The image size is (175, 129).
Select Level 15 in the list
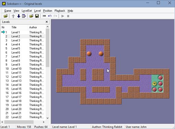[23, 89]
